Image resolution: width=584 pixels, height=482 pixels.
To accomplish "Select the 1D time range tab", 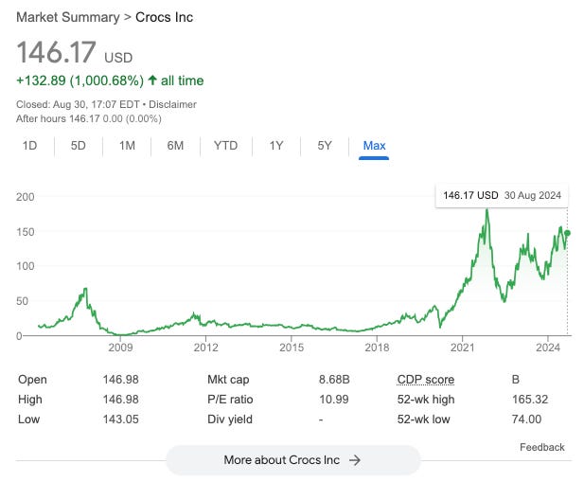I will pyautogui.click(x=29, y=146).
